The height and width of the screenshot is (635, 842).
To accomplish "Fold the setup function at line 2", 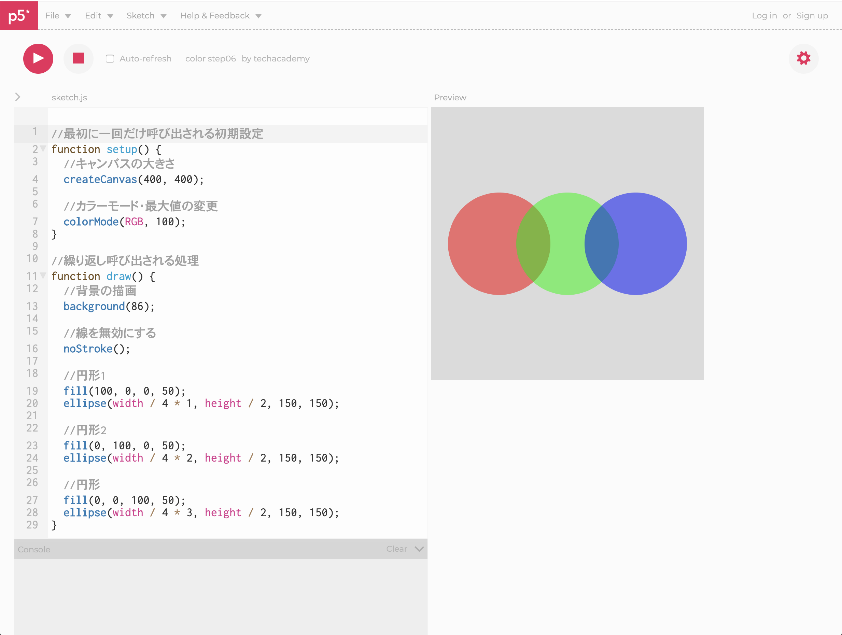I will click(43, 149).
